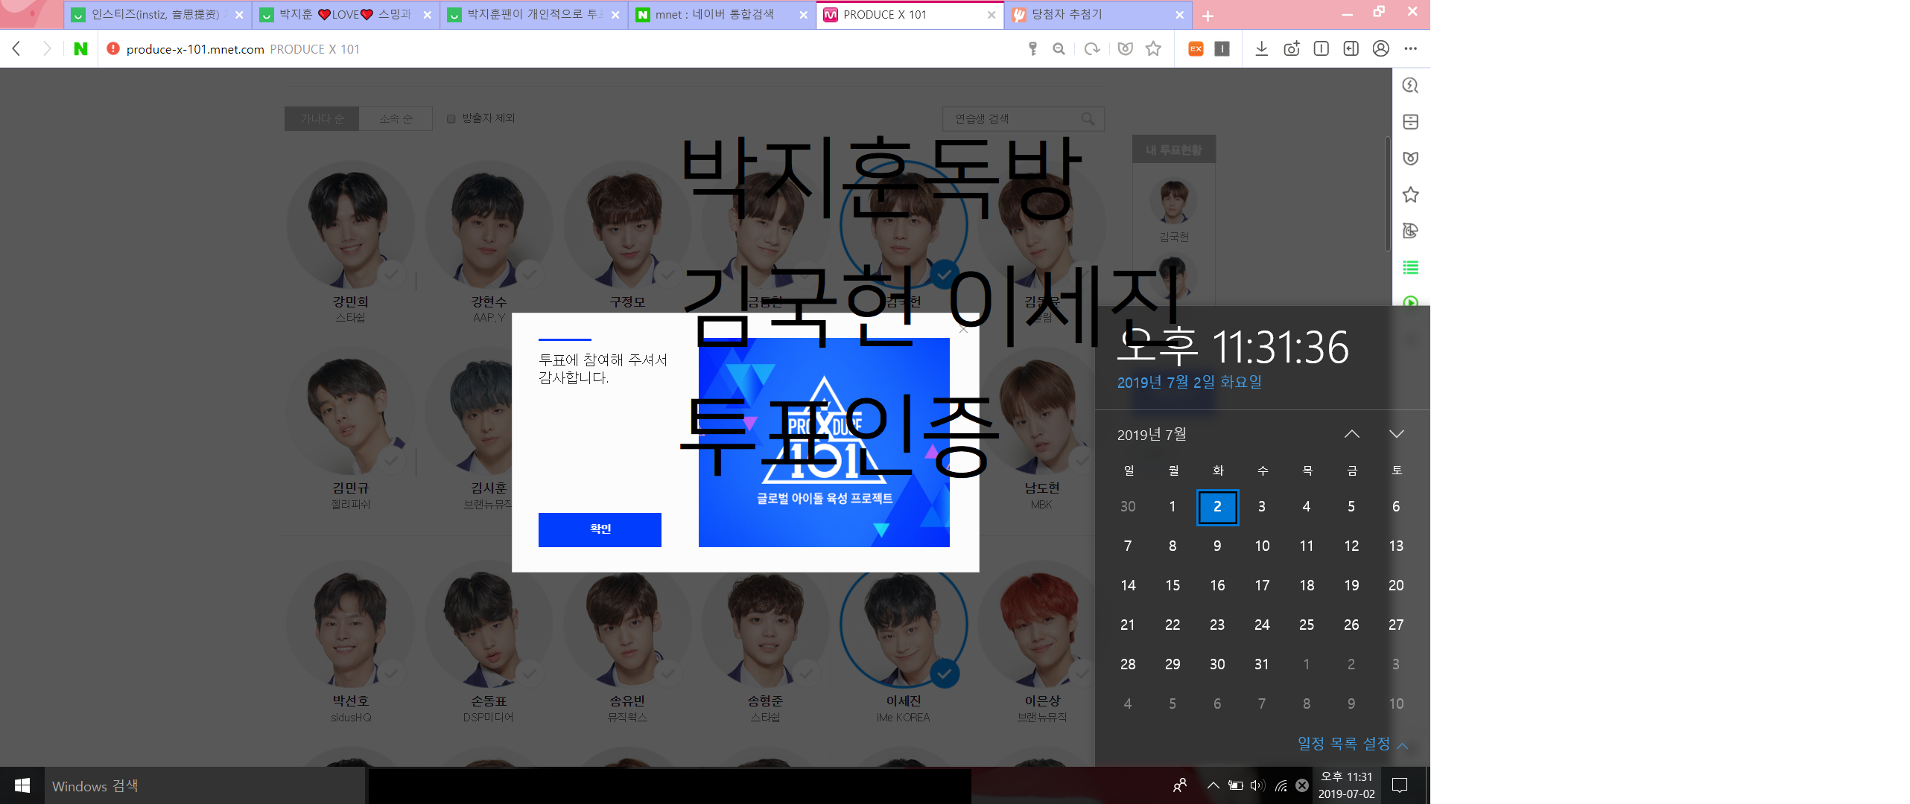Viewport: 1910px width, 804px height.
Task: Open the 김민규 trainee photo
Action: 350,412
